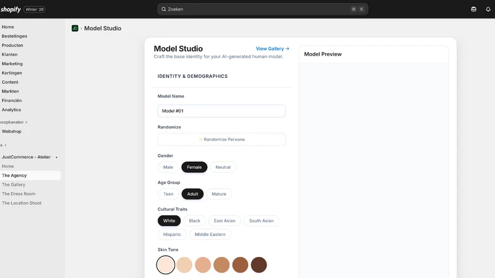Click the Winter '26 edition badge
495x278 pixels.
(35, 9)
